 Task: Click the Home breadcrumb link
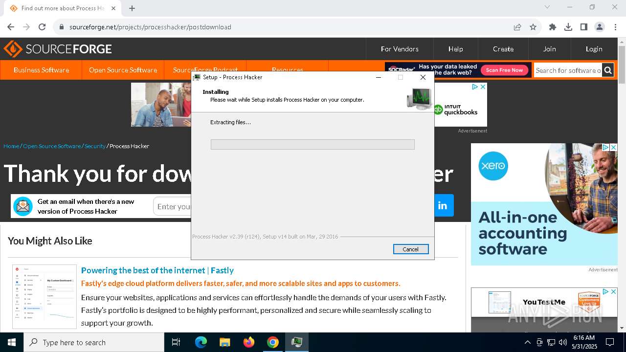[x=11, y=146]
